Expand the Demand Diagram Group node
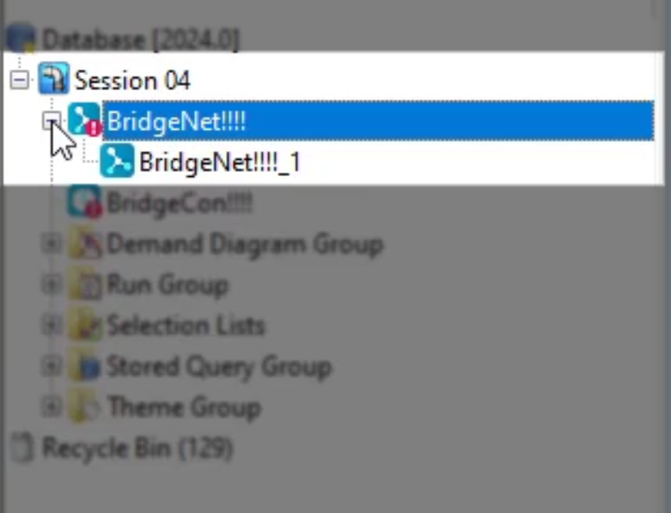Viewport: 671px width, 513px height. point(52,243)
